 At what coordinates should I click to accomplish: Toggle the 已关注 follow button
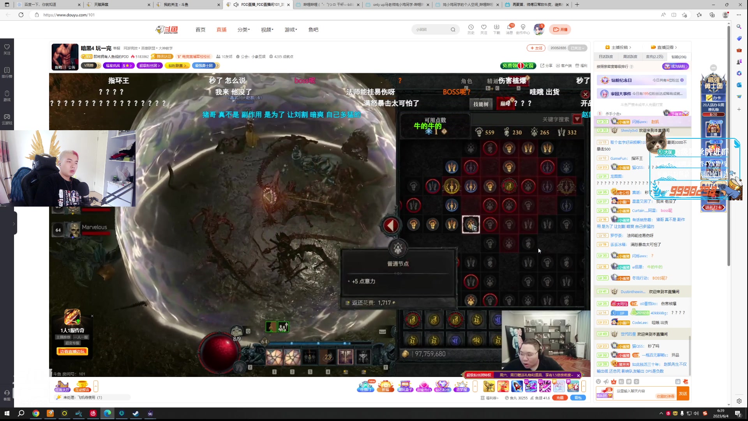pos(577,48)
